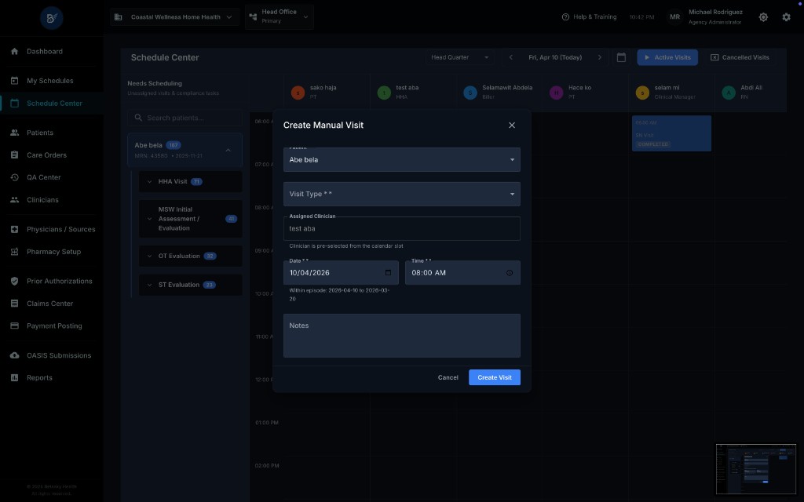The width and height of the screenshot is (804, 502).
Task: Click the QA Center history icon
Action: tap(14, 177)
